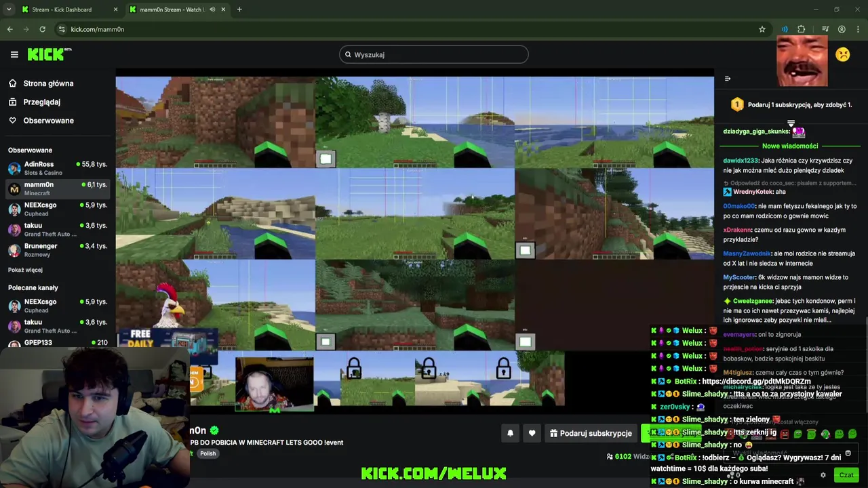Reload the kick.com page
The height and width of the screenshot is (488, 868).
click(x=43, y=29)
